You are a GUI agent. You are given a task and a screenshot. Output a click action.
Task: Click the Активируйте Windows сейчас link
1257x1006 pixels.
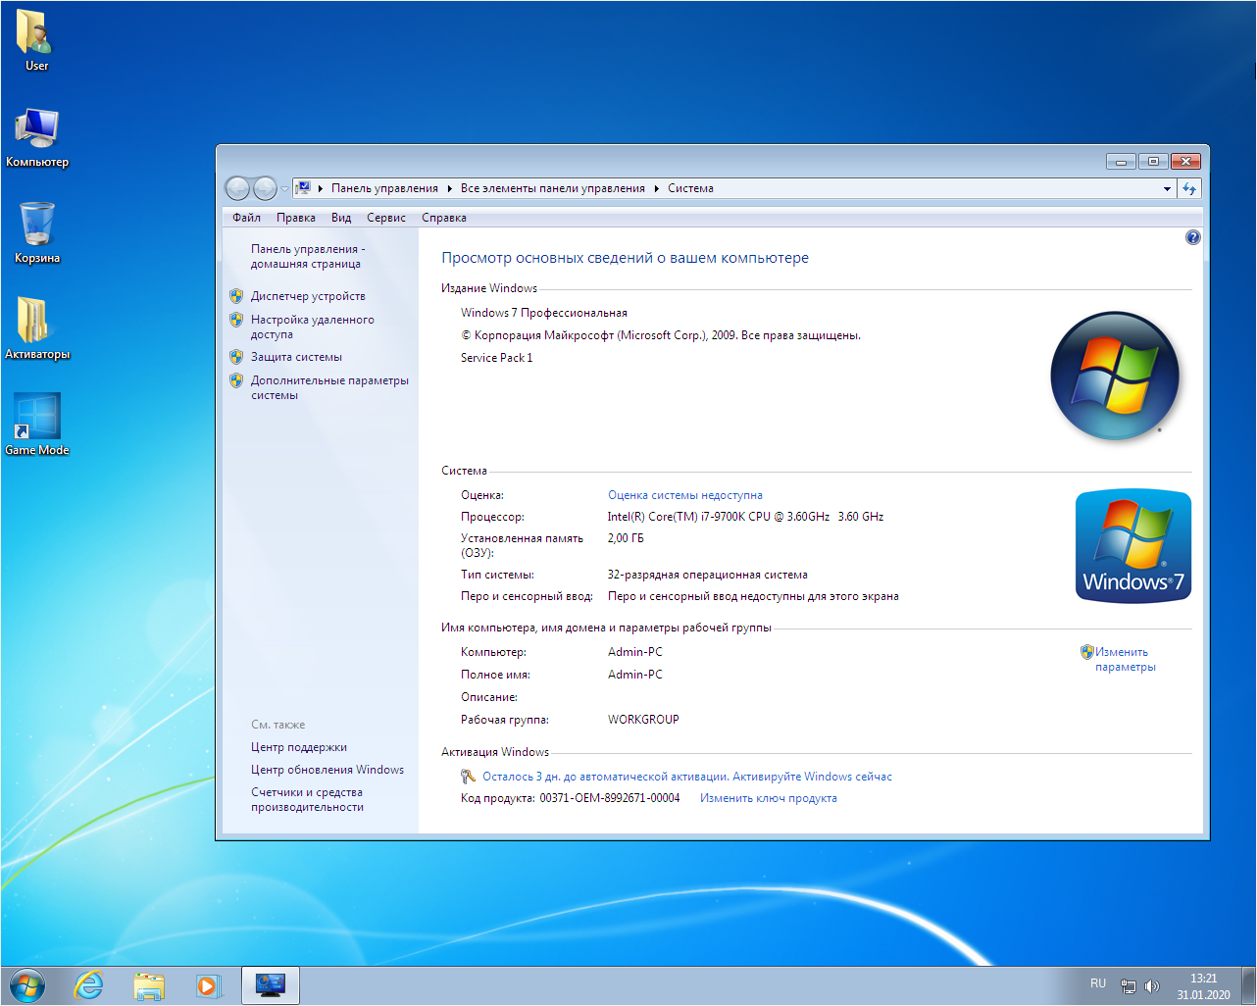812,777
